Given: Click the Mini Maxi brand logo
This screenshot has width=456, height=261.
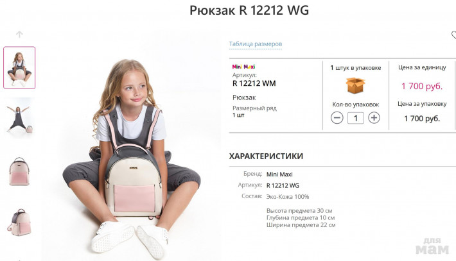Looking at the screenshot, I should point(243,67).
